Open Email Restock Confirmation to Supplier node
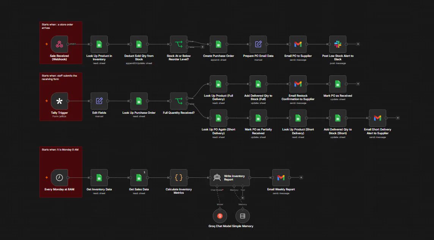Viewport: 434px width, 240px height. click(298, 84)
